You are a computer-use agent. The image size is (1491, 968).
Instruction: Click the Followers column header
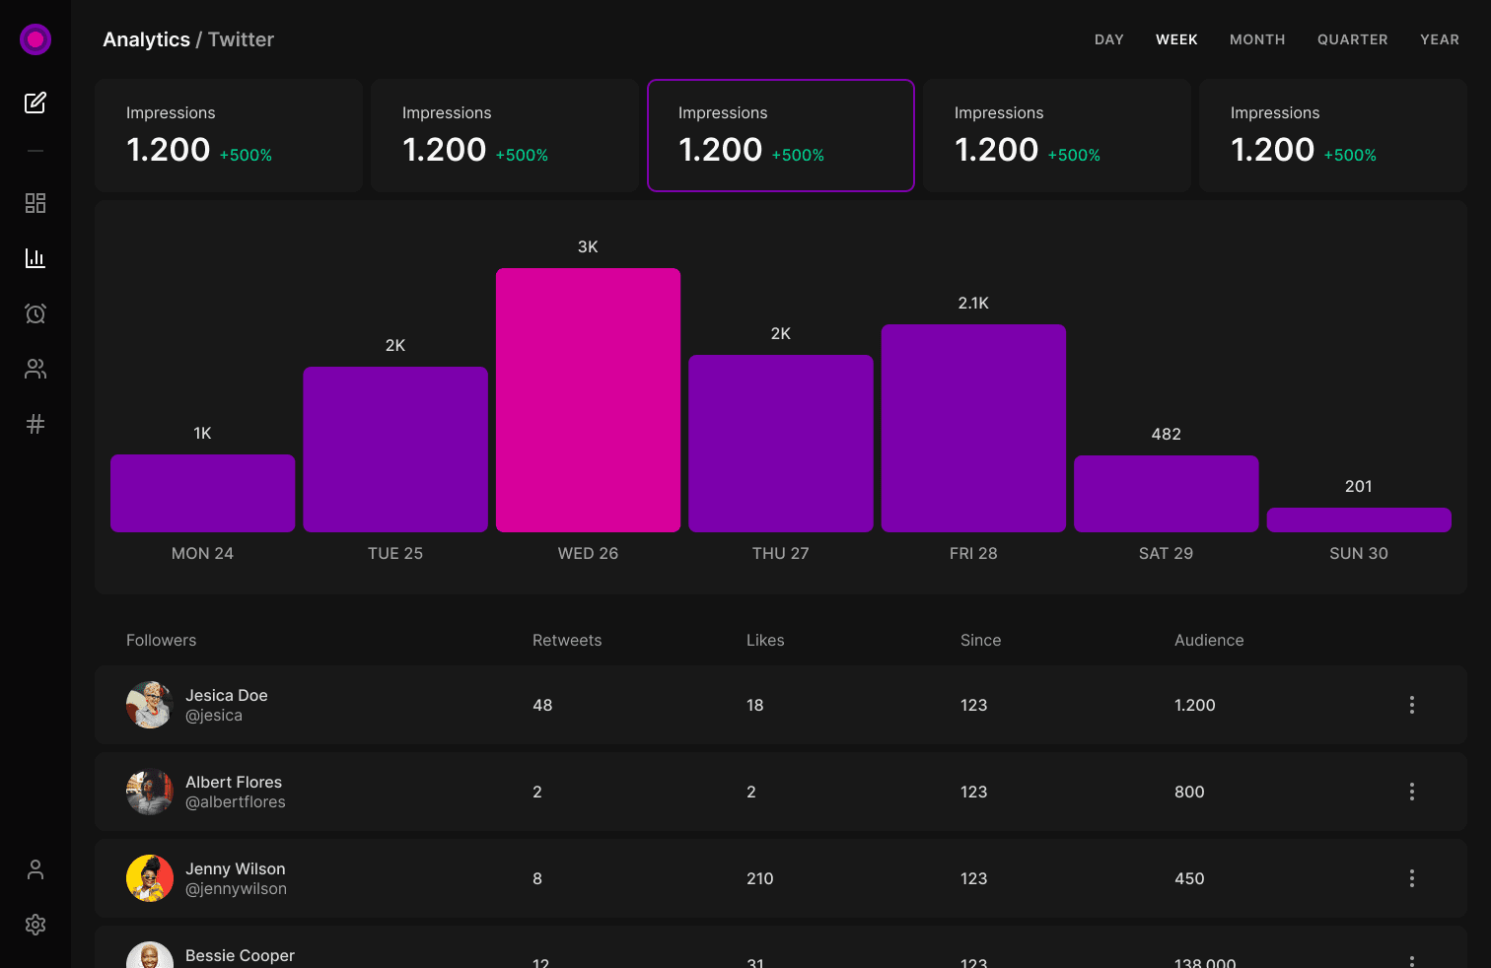pos(161,640)
